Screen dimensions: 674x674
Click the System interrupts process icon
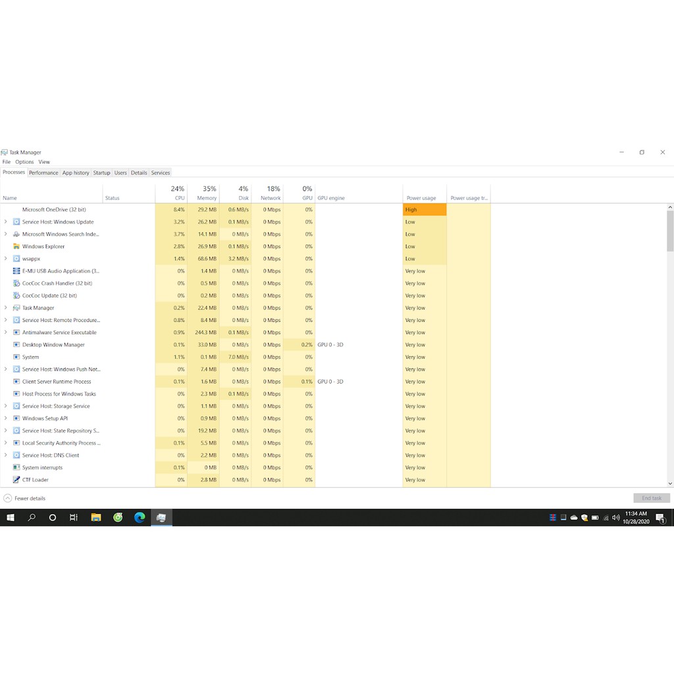[16, 467]
